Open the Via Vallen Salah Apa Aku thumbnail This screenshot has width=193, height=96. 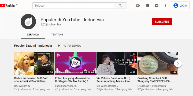pyautogui.click(x=117, y=63)
